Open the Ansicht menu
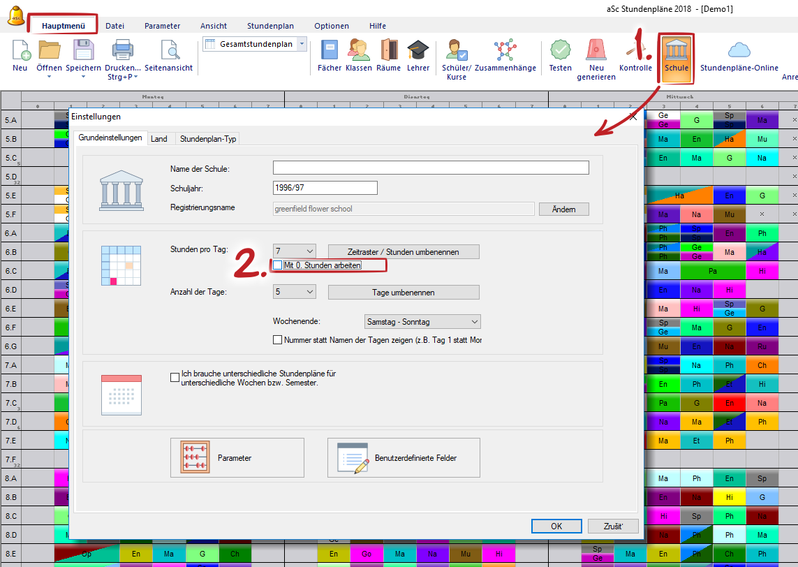This screenshot has width=798, height=567. pyautogui.click(x=214, y=25)
